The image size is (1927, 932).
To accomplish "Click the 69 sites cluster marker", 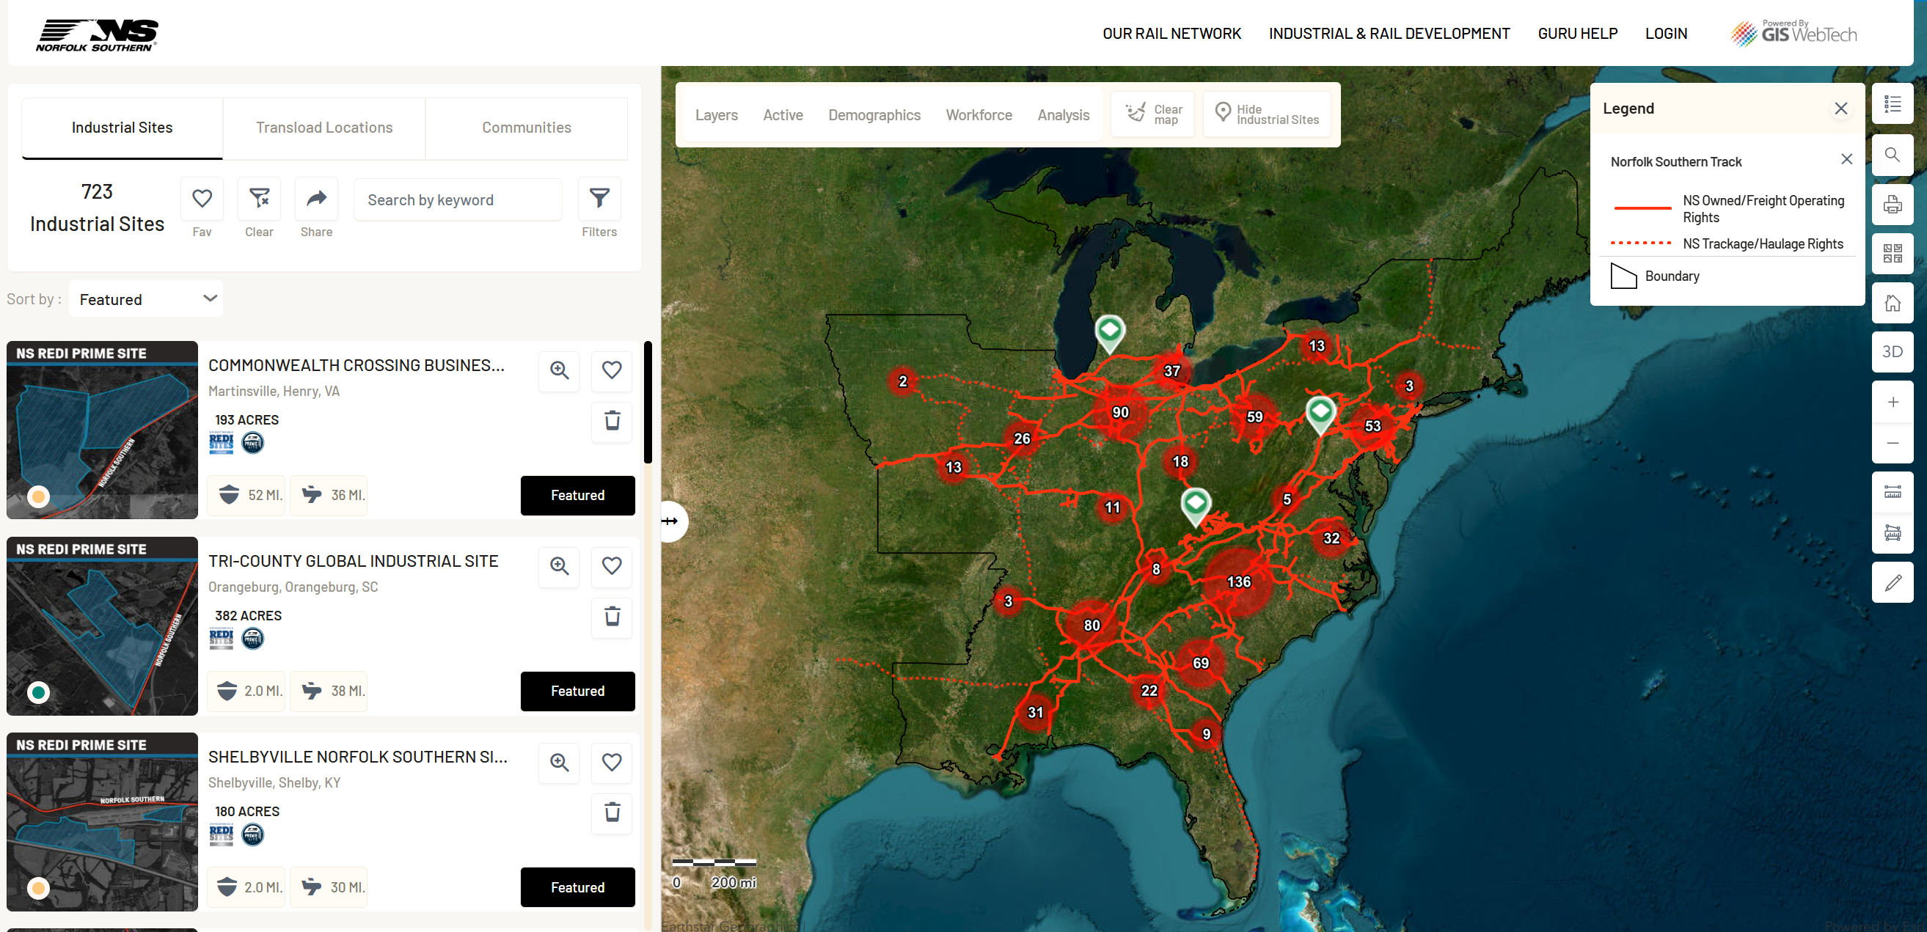I will point(1200,664).
